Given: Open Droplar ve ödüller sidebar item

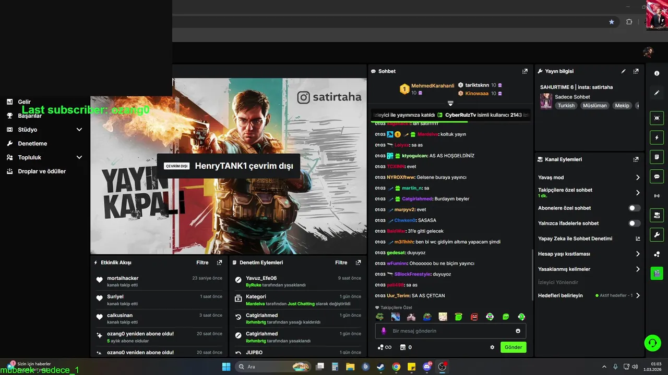Looking at the screenshot, I should pyautogui.click(x=42, y=171).
